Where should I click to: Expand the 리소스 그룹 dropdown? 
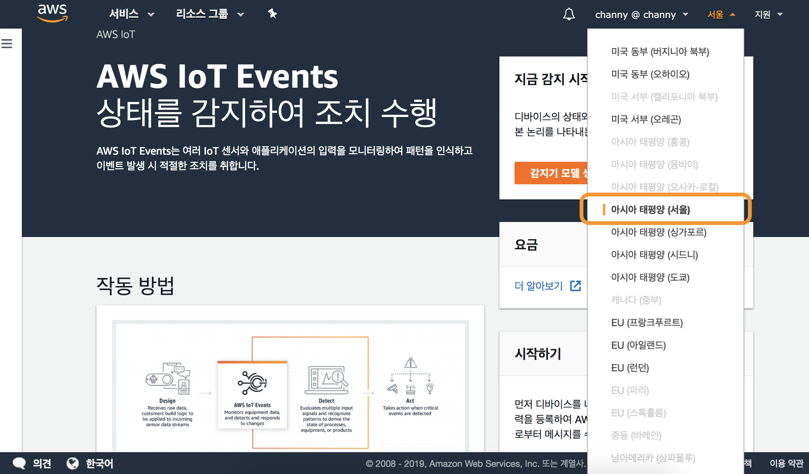(x=210, y=14)
